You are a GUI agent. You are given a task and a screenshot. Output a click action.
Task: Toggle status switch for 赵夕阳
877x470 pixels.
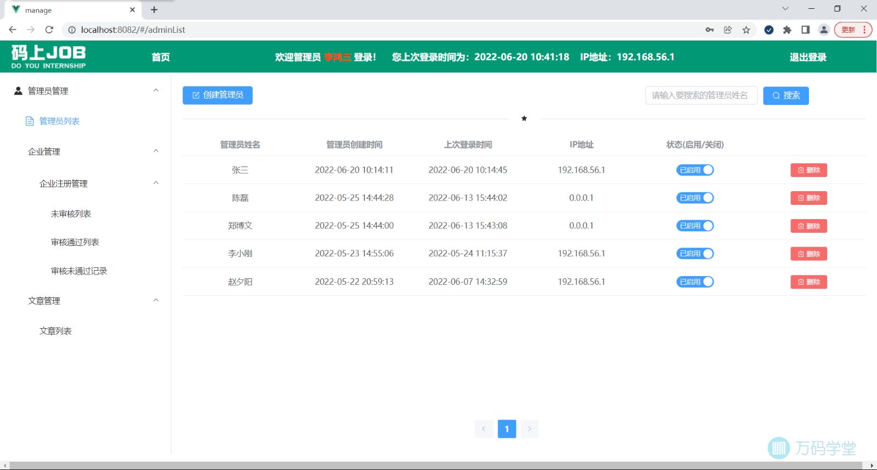[x=695, y=282]
